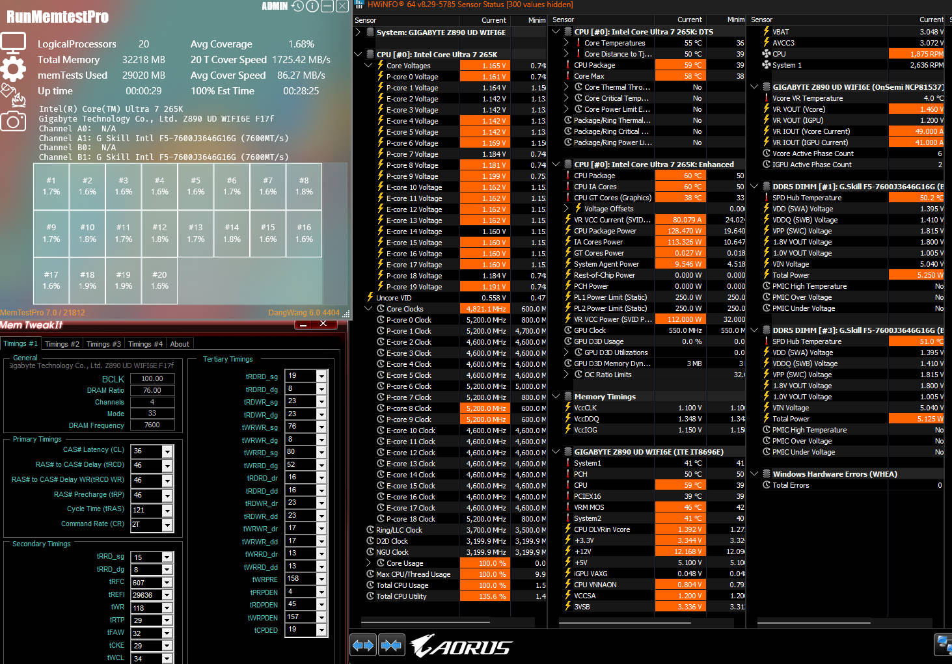Collapse the Core Clocks group

click(368, 309)
